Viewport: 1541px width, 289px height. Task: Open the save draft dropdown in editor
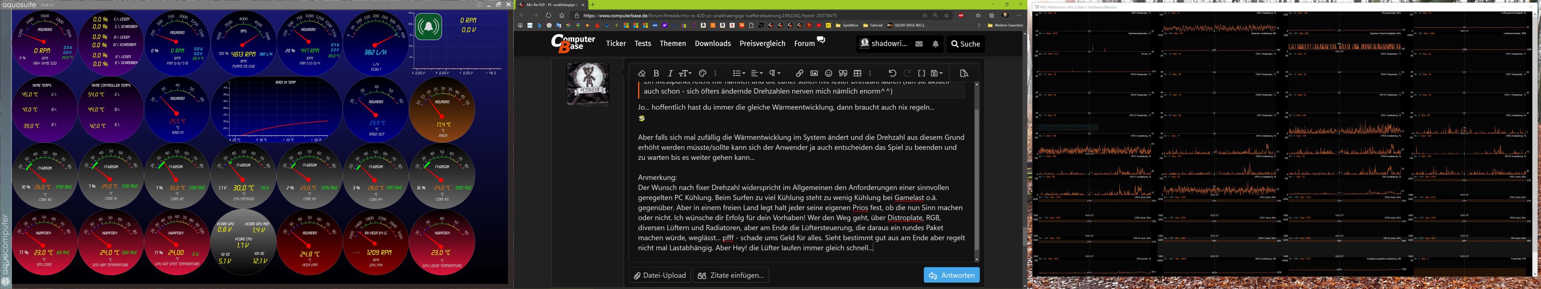tap(937, 73)
